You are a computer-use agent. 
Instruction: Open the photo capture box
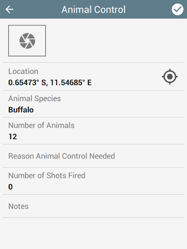[27, 41]
